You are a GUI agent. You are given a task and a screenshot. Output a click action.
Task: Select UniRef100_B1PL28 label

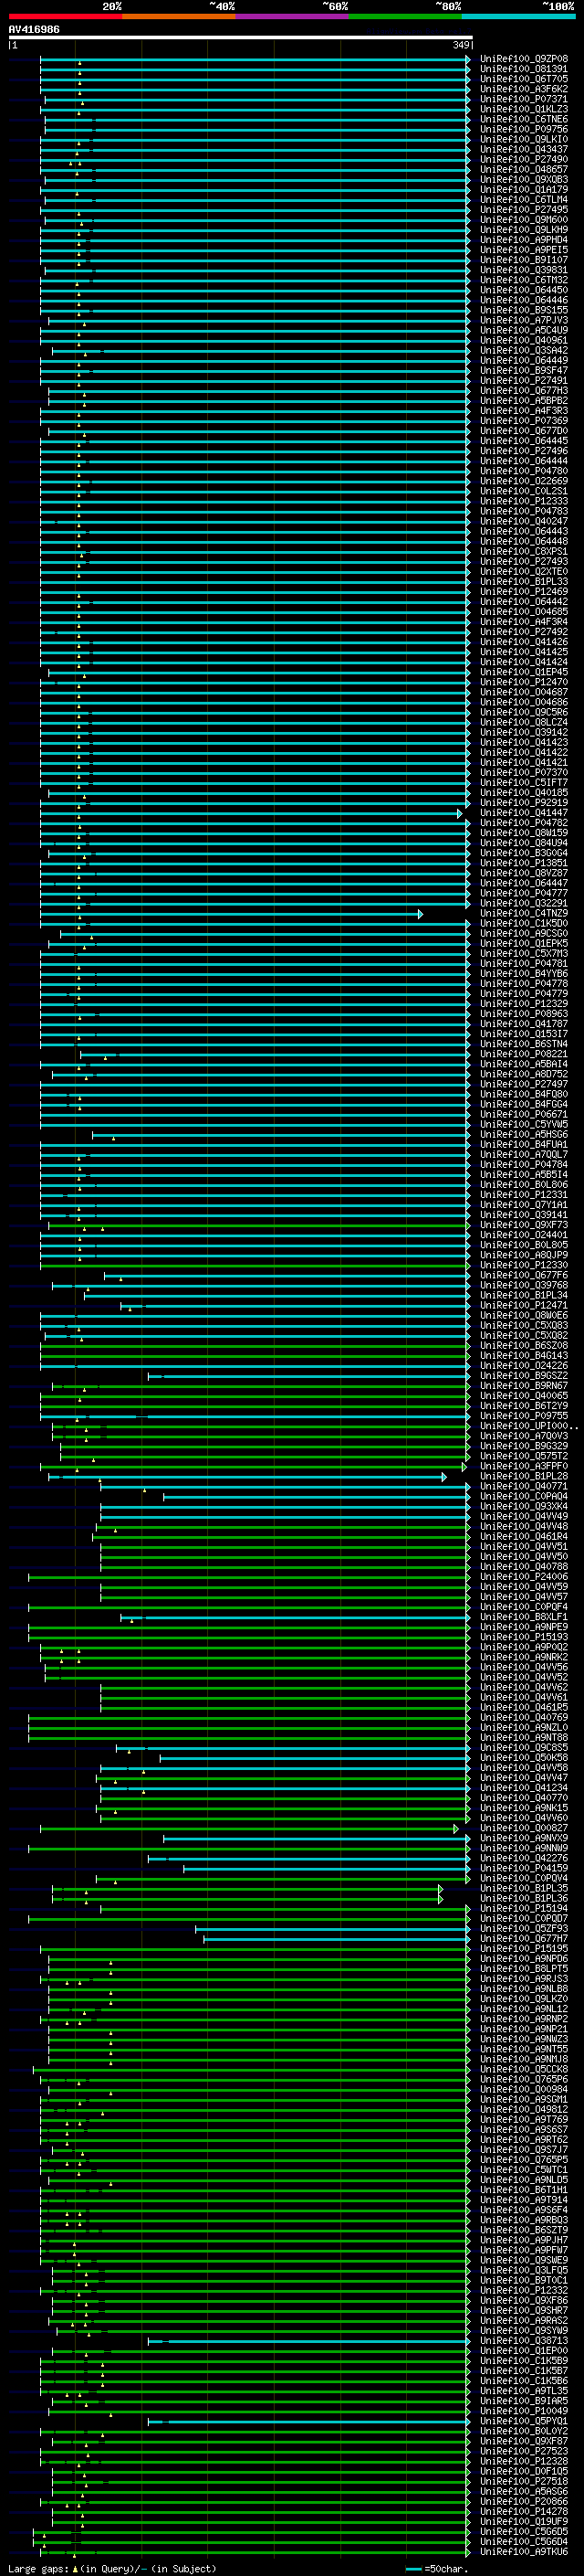pyautogui.click(x=524, y=1476)
